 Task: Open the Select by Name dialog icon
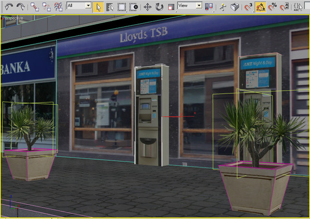[110, 7]
